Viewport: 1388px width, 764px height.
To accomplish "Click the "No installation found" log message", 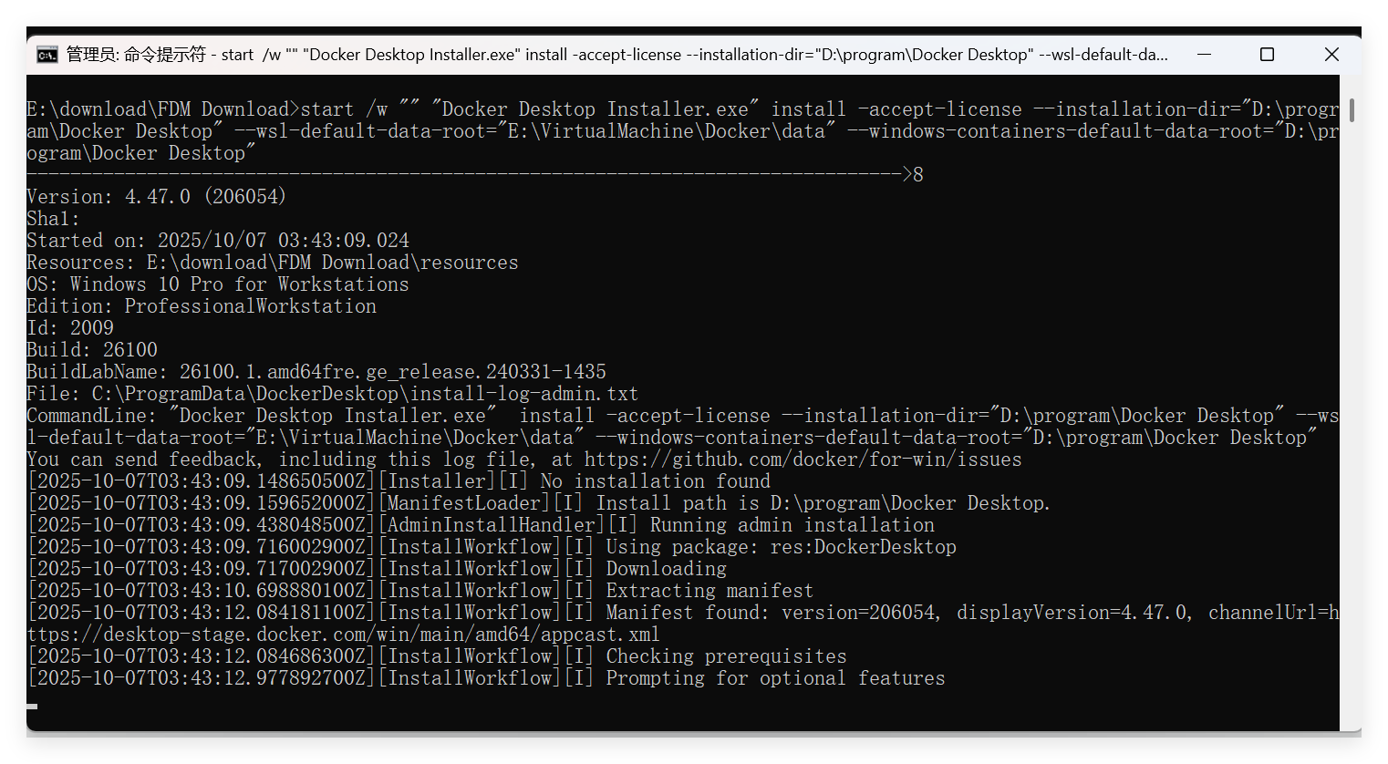I will click(x=656, y=481).
